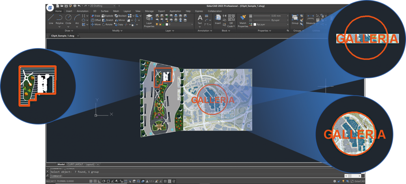This screenshot has width=406, height=184.
Task: Open the lineweight 0.00 mm dropdown
Action: pos(271,16)
